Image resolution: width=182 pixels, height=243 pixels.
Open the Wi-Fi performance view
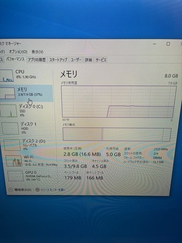[x=31, y=160]
